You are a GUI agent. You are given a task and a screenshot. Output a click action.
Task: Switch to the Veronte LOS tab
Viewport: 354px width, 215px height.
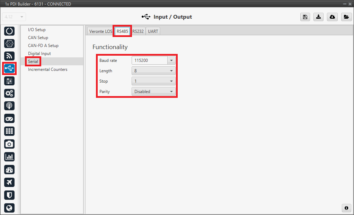pyautogui.click(x=101, y=31)
